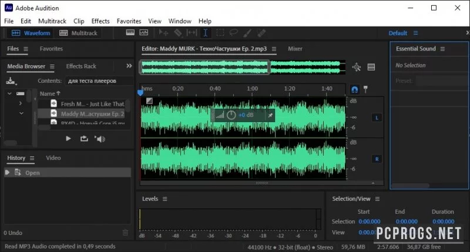
Task: Select the Lasso Selection tool
Action: (233, 32)
